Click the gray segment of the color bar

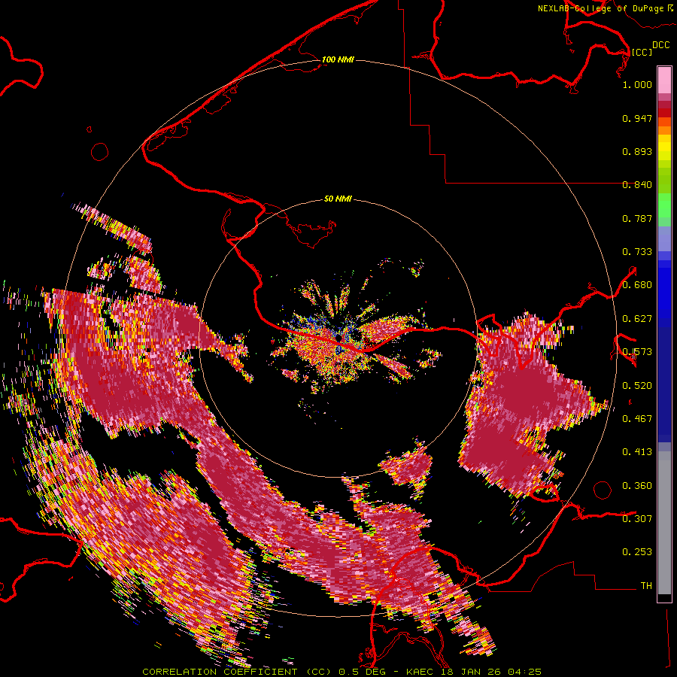(664, 523)
